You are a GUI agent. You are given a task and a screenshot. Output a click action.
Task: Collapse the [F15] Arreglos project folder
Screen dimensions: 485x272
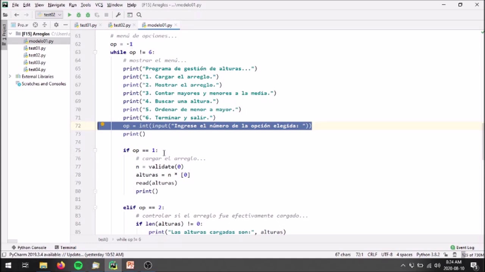10,34
